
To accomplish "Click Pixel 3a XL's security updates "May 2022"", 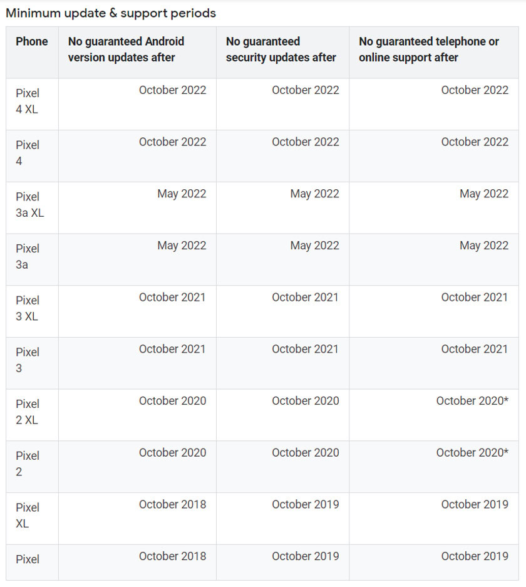I will [314, 194].
